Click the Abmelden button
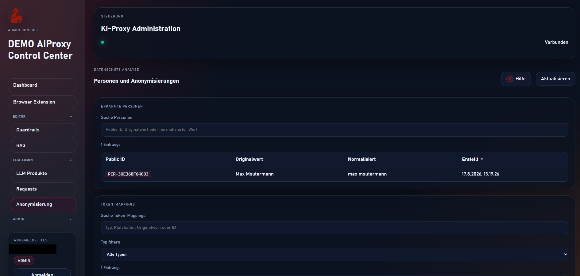This screenshot has width=580, height=276. [x=42, y=274]
